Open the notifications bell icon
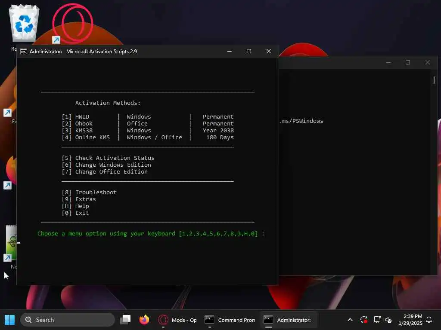 (429, 320)
